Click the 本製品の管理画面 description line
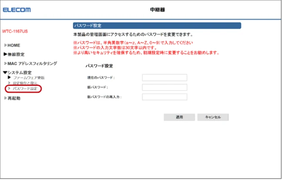 [134, 34]
